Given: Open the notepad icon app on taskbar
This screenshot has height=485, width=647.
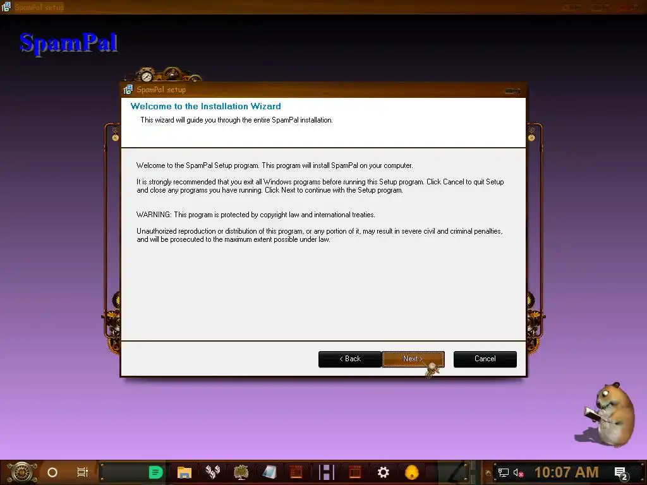Looking at the screenshot, I should click(x=269, y=472).
